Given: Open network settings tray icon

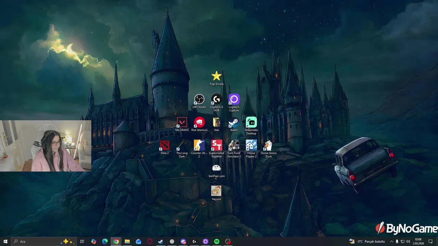Looking at the screenshot, I should tap(402, 242).
